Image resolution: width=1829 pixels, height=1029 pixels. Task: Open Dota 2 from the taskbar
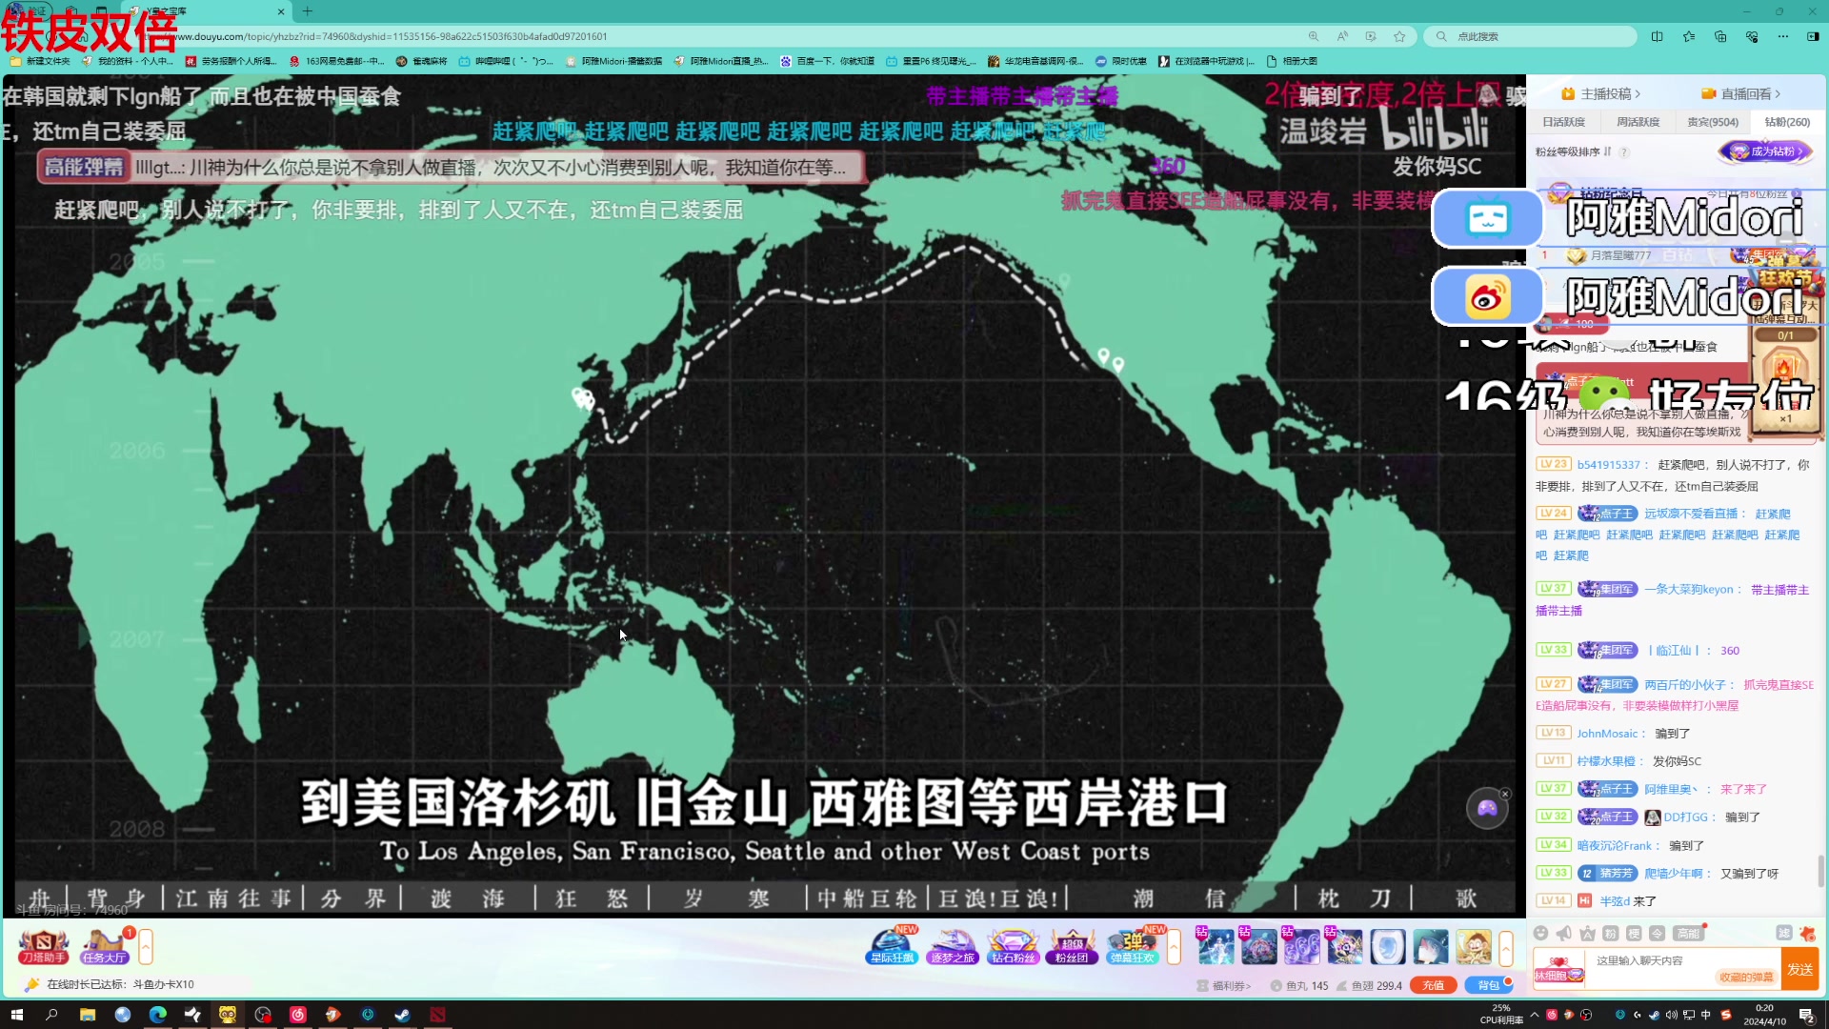click(437, 1015)
